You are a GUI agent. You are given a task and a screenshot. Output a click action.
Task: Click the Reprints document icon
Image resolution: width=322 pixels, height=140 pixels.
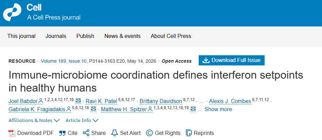coord(189,133)
